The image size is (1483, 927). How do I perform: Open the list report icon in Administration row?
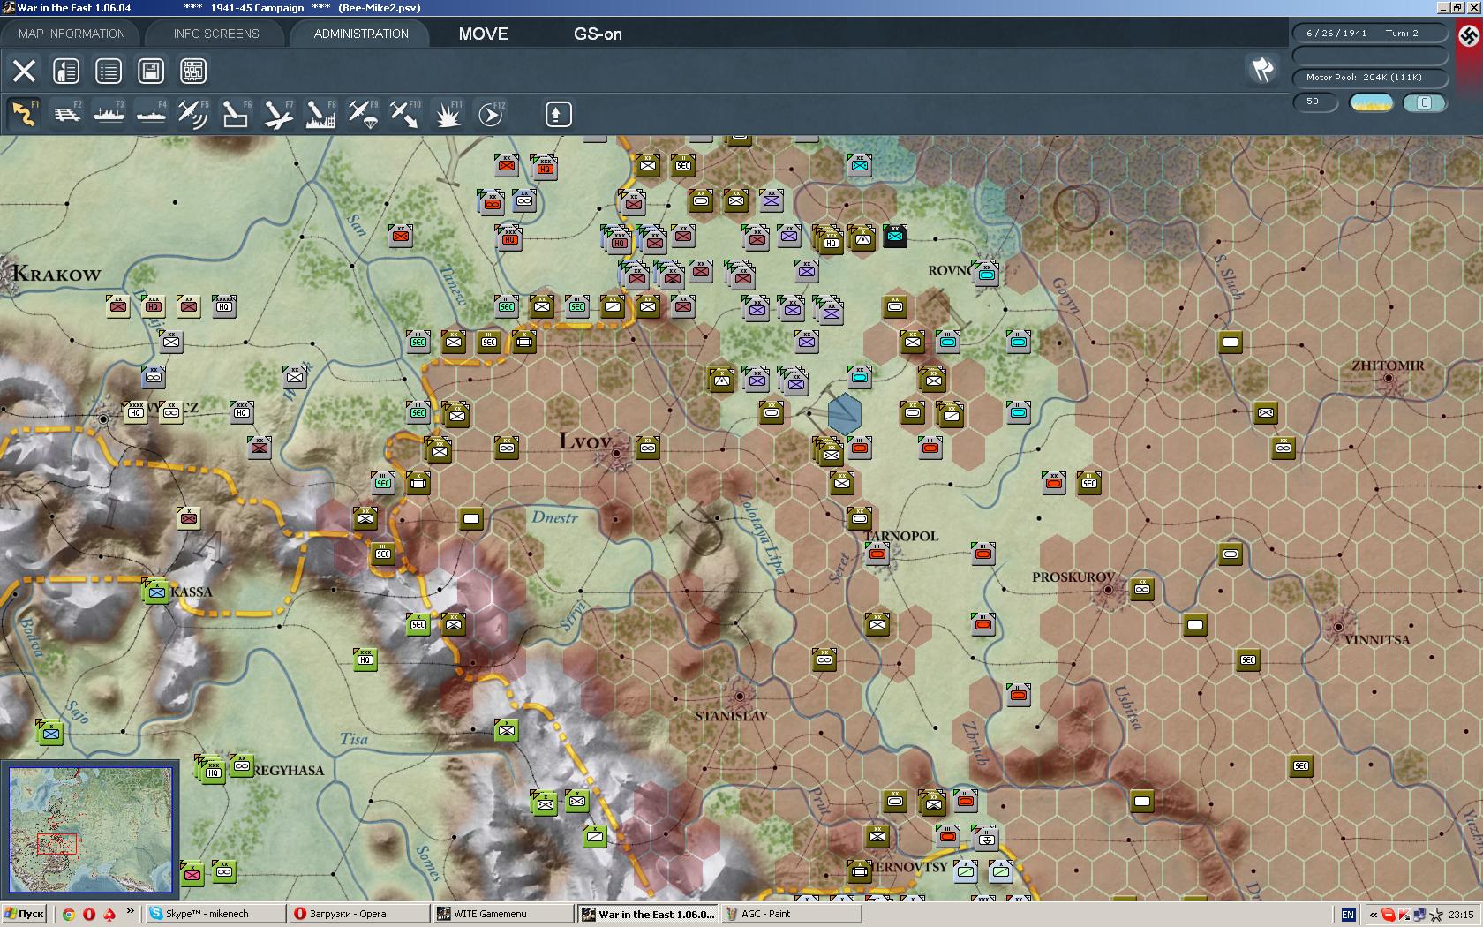pos(109,71)
